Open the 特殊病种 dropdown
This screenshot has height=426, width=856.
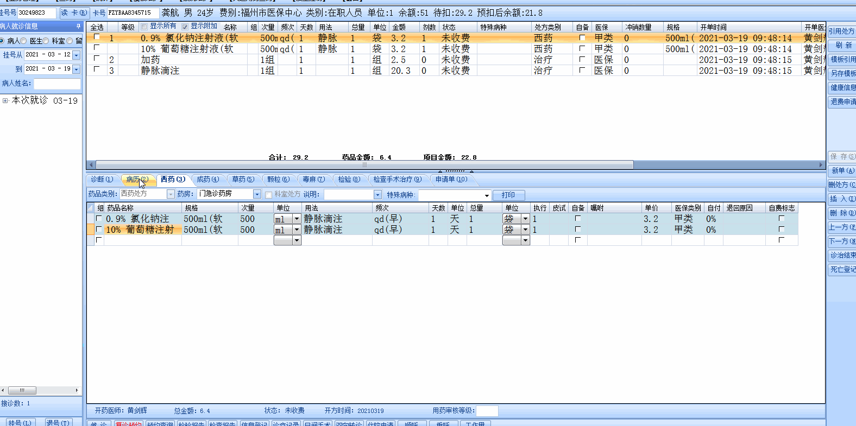click(x=487, y=195)
